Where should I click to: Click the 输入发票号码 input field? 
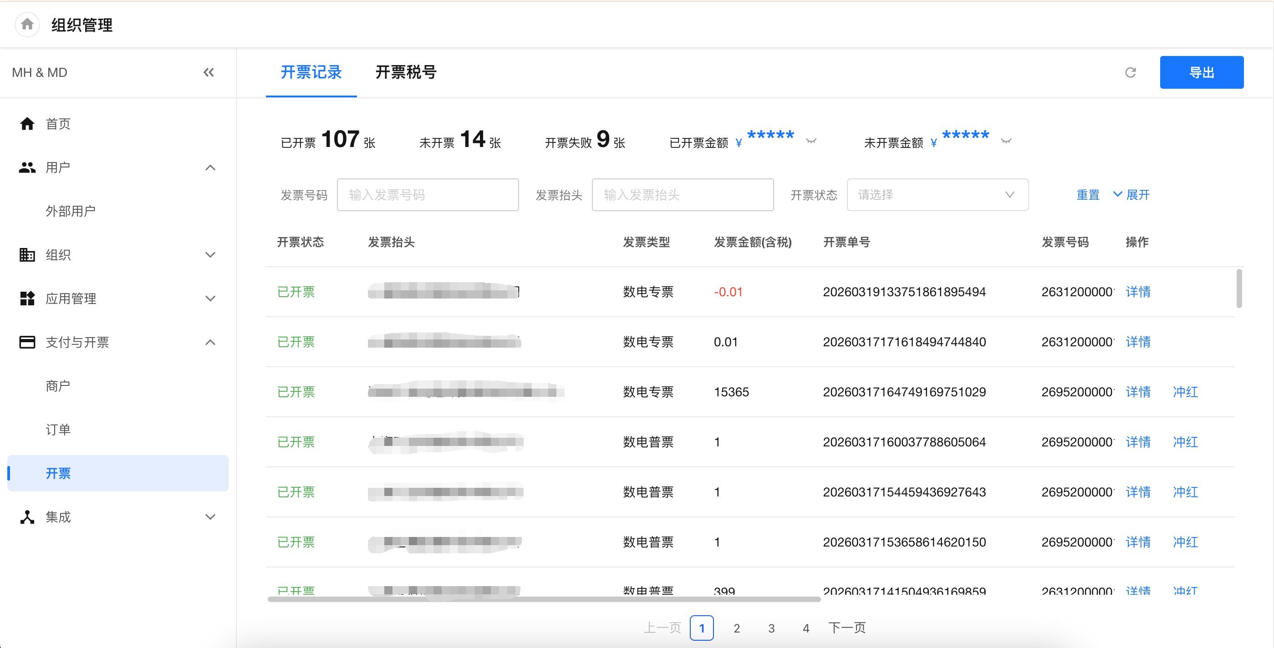tap(427, 195)
